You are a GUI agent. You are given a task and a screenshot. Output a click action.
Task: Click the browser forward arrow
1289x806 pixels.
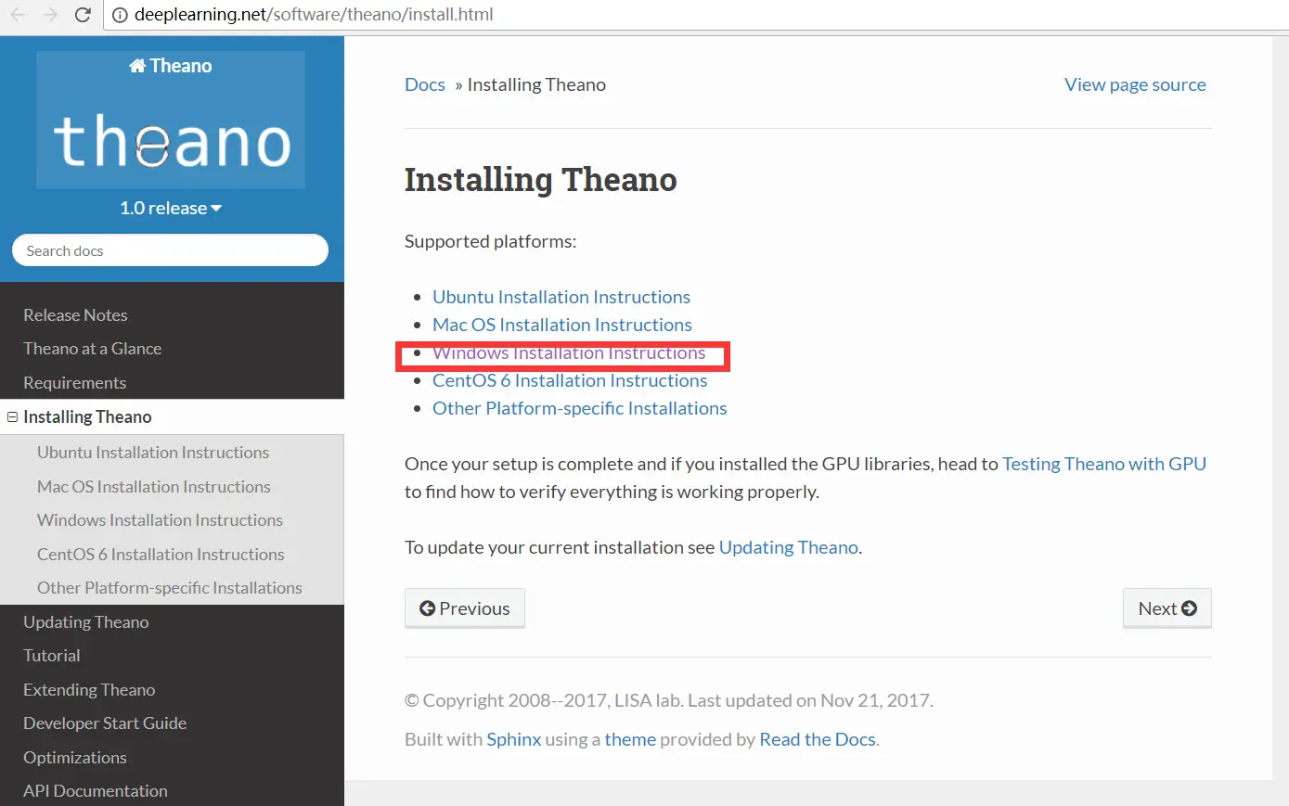tap(50, 15)
